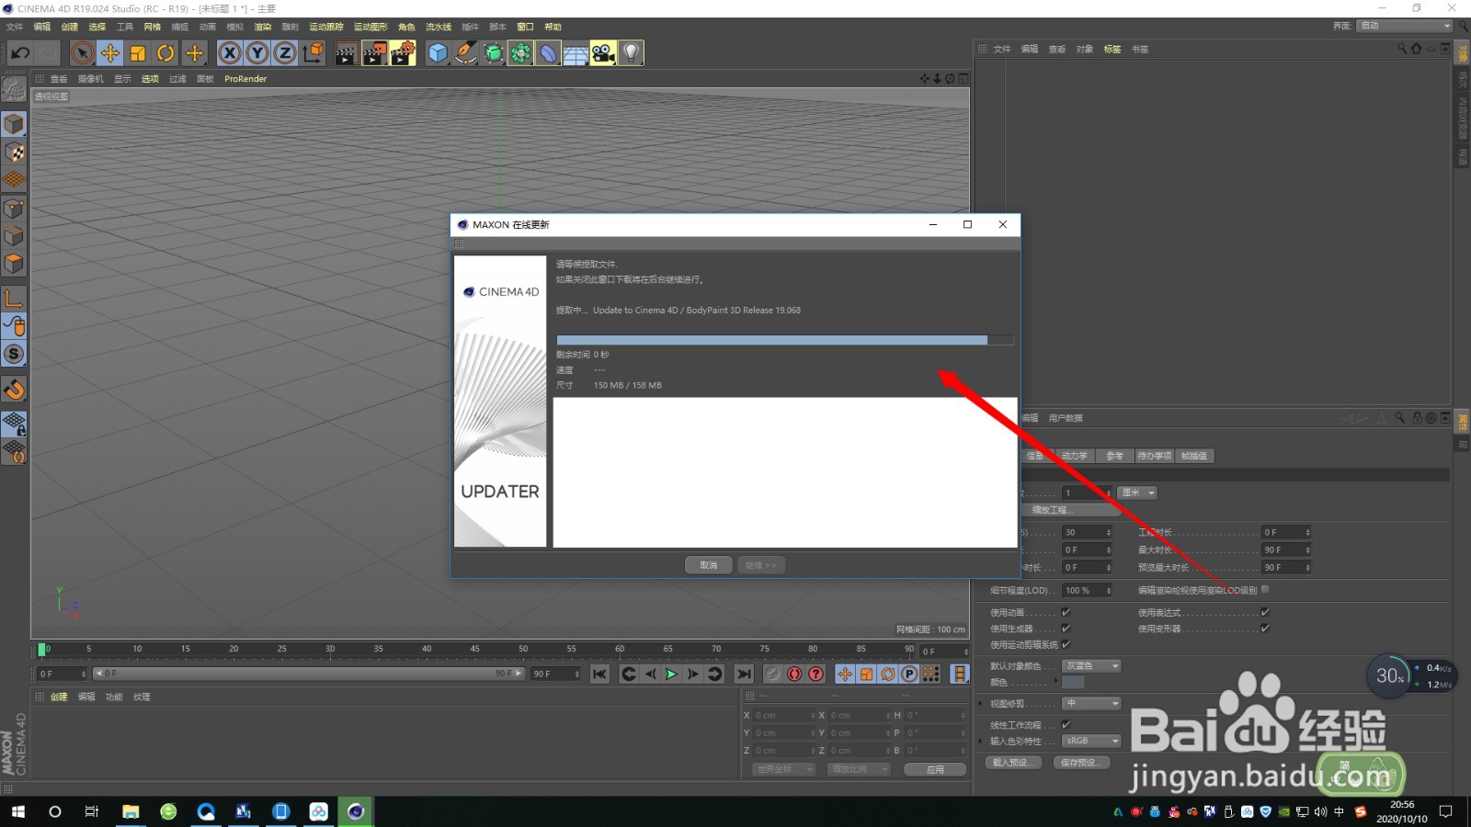The height and width of the screenshot is (827, 1471).
Task: Activate the Move tool in top toolbar
Action: click(x=110, y=53)
